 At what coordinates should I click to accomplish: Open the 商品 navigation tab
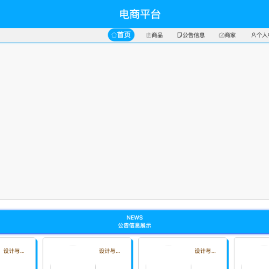click(x=154, y=35)
